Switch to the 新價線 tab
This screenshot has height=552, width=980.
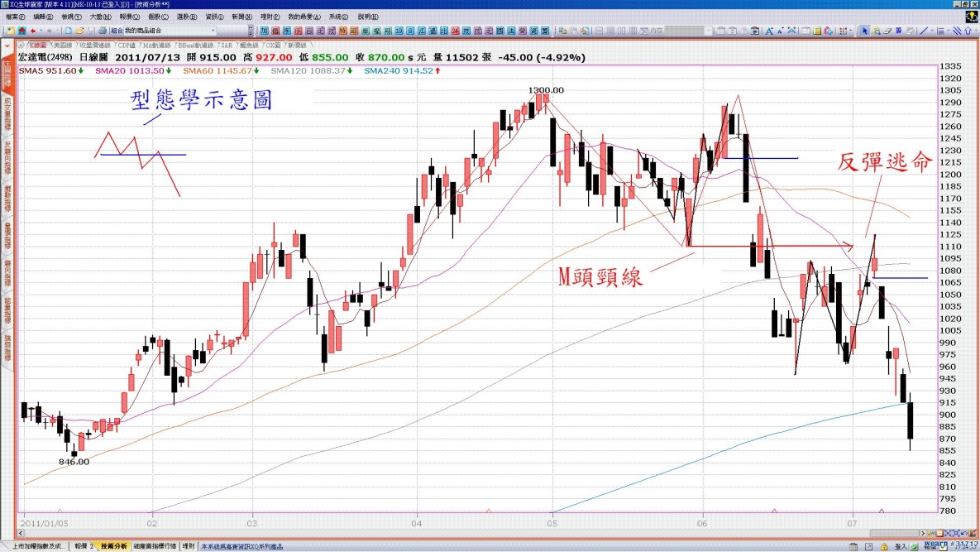click(x=297, y=45)
